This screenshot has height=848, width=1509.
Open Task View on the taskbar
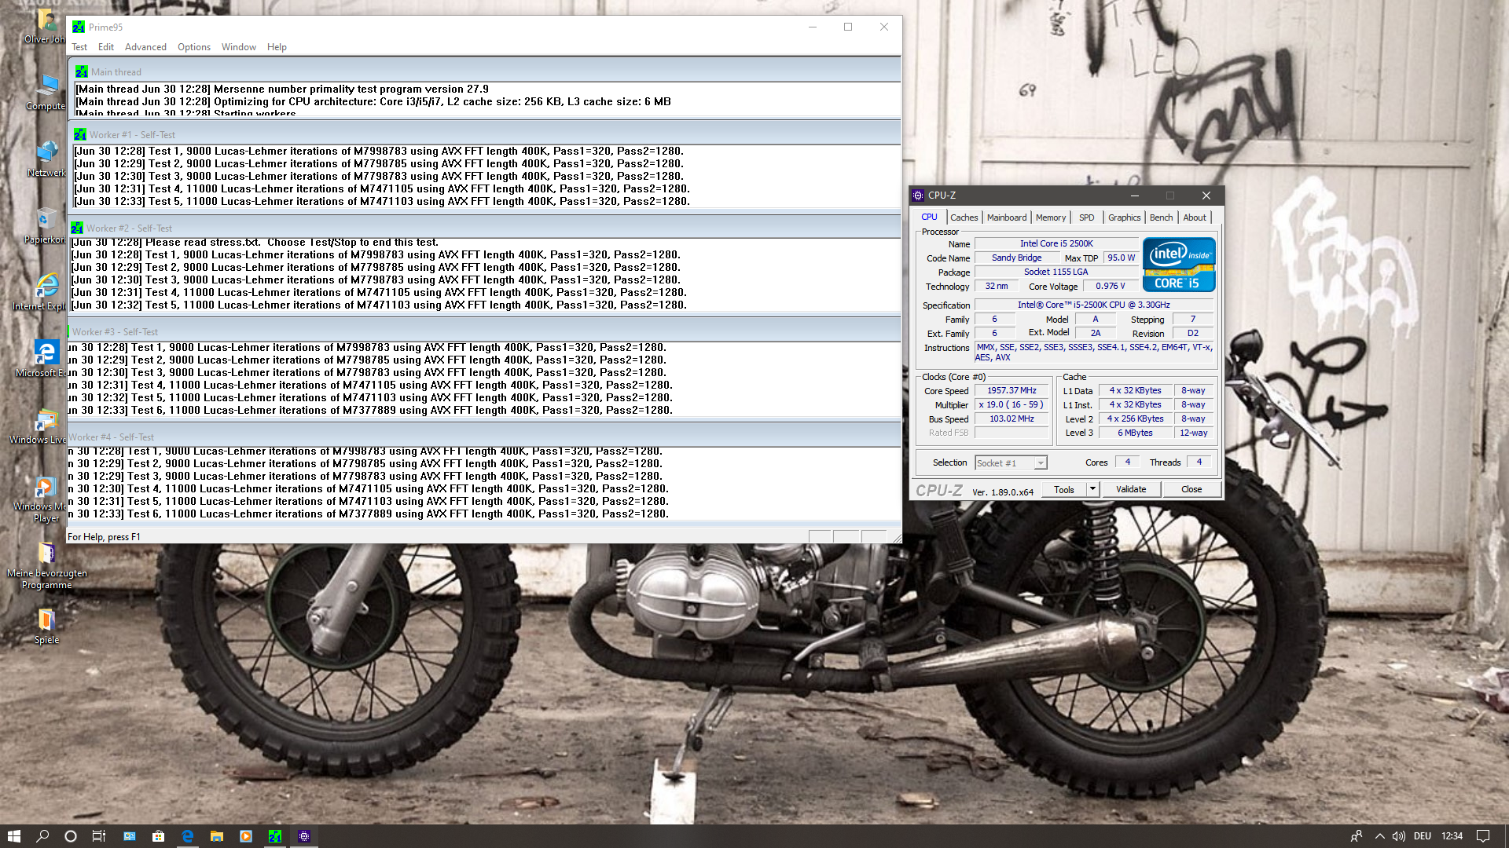(99, 836)
